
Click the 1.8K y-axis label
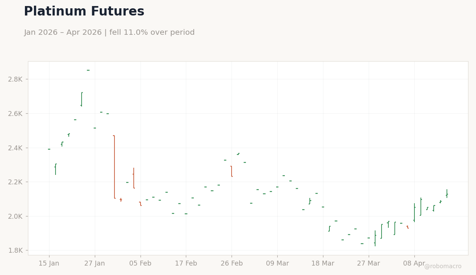click(x=15, y=250)
